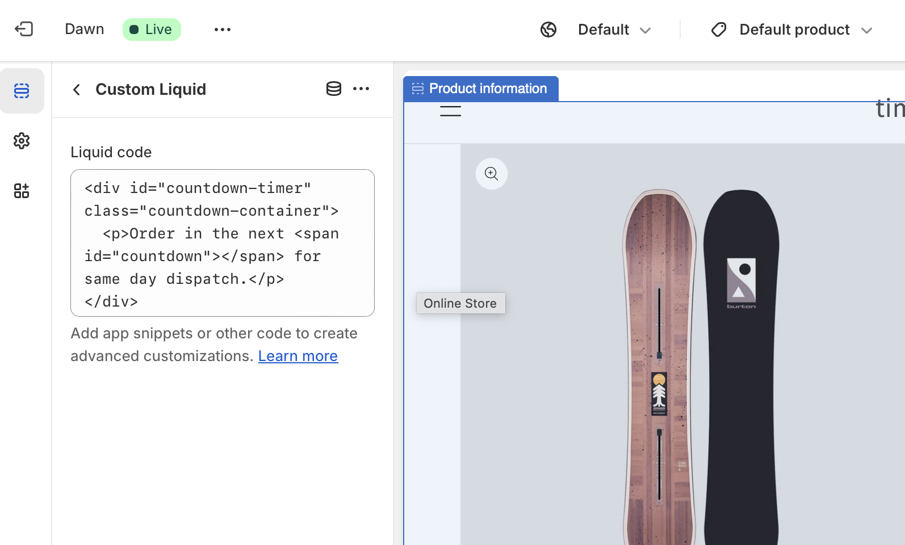Click the Custom Liquid panel heading
Viewport: 905px width, 545px height.
(x=151, y=90)
